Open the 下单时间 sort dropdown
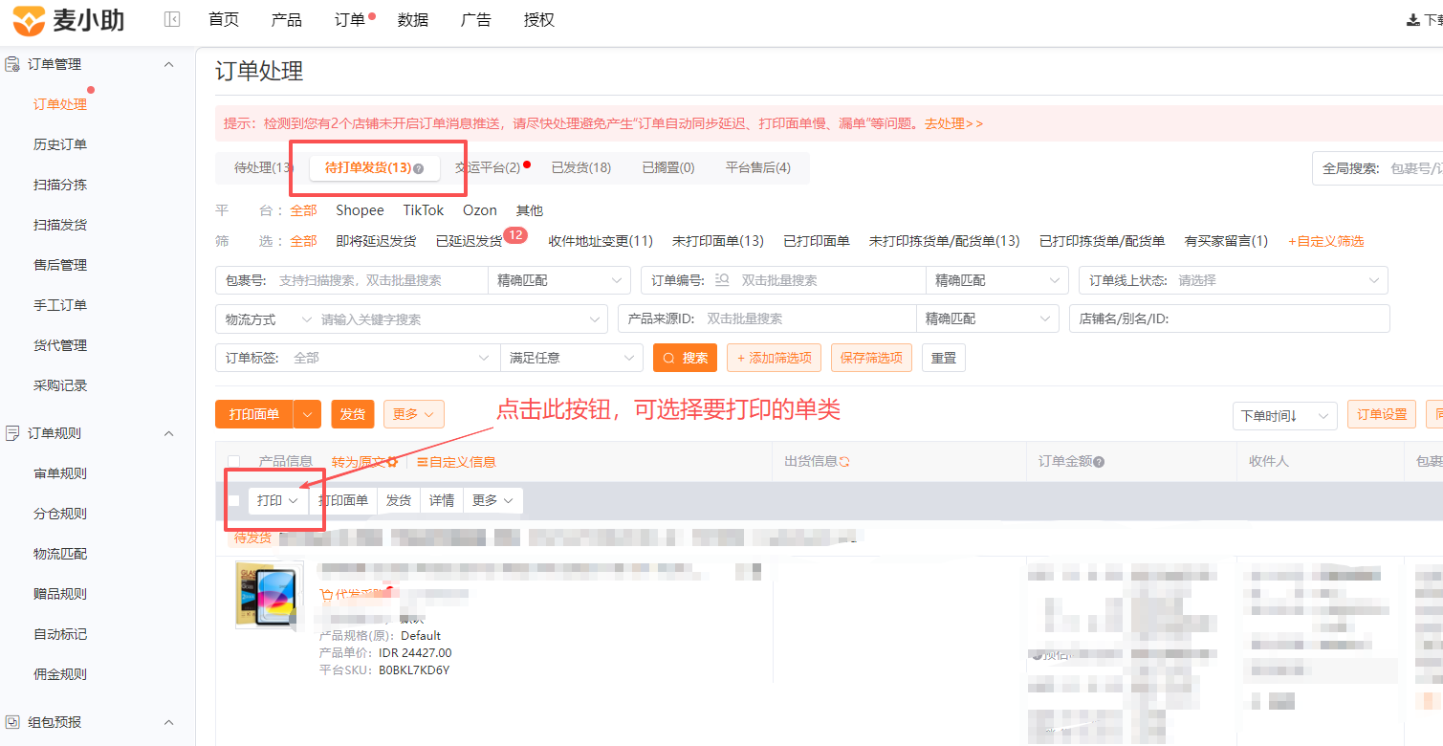The height and width of the screenshot is (746, 1443). [1285, 415]
